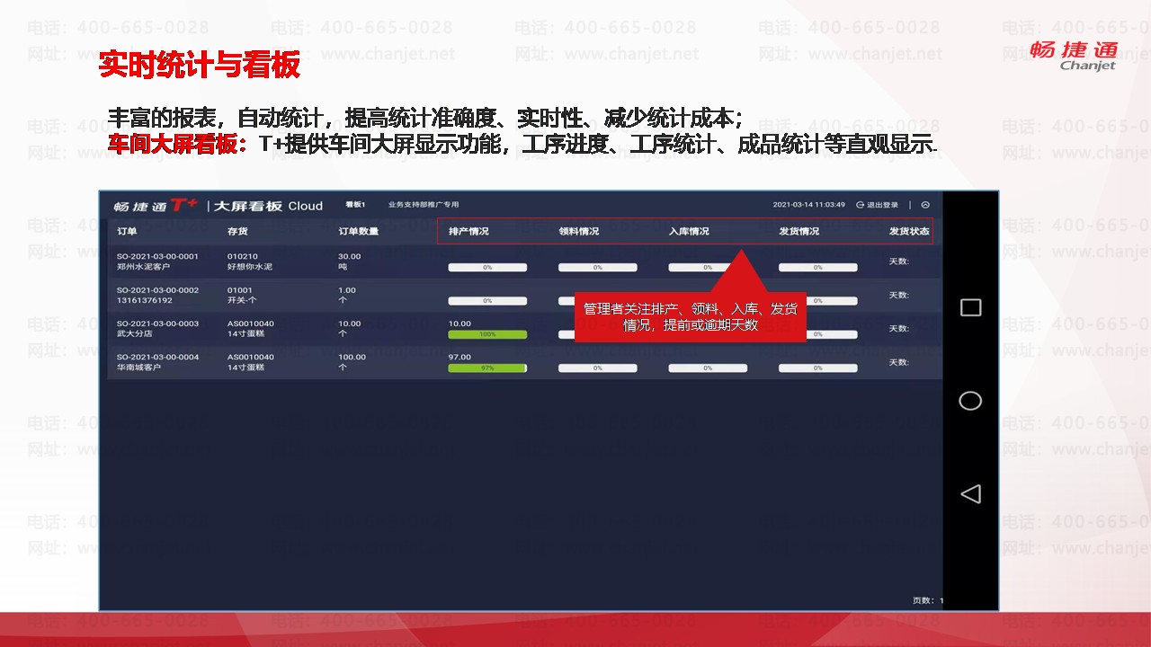Click the logout icon beside 退出登录
This screenshot has height=647, width=1151.
[x=861, y=205]
